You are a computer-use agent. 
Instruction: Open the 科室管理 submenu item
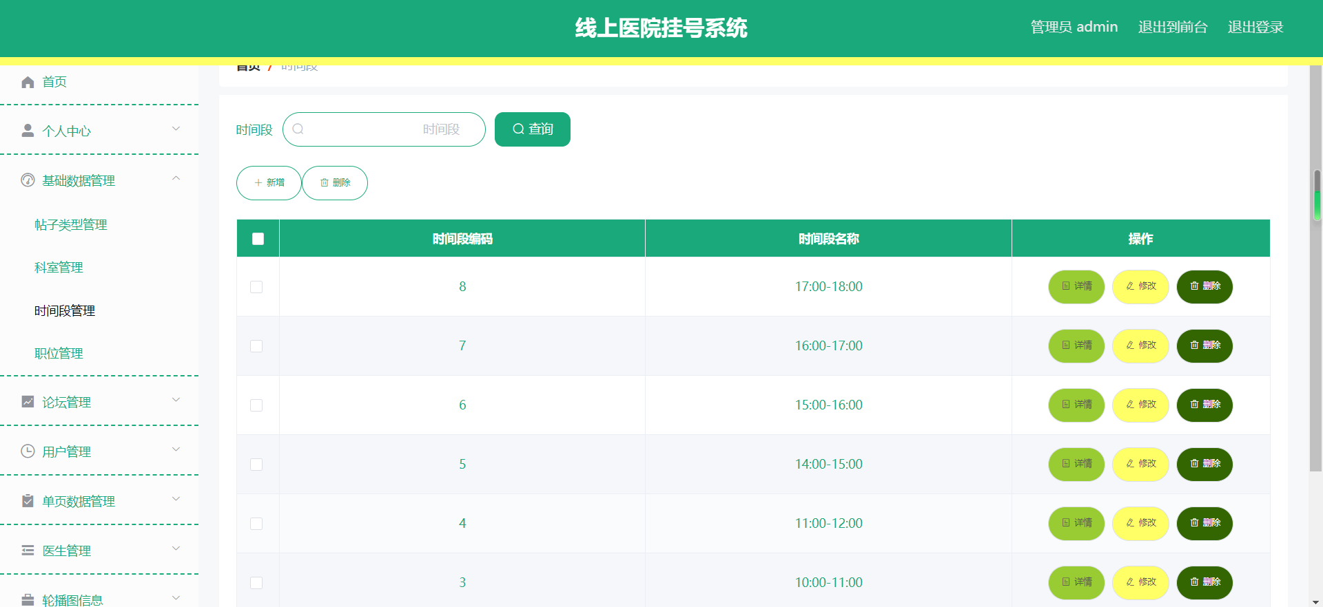(59, 268)
